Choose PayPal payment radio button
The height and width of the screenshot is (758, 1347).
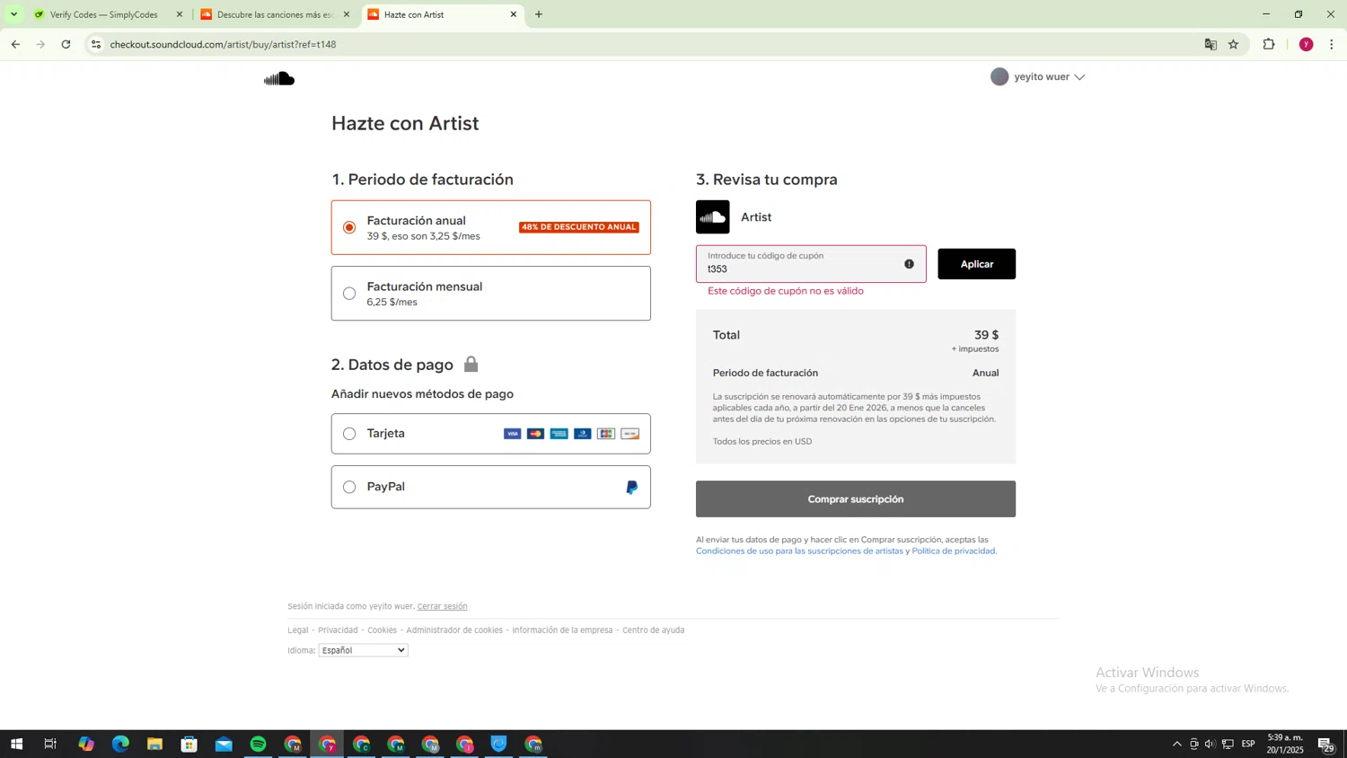pos(349,487)
